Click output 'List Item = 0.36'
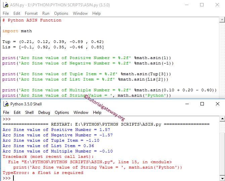 pos(48,146)
